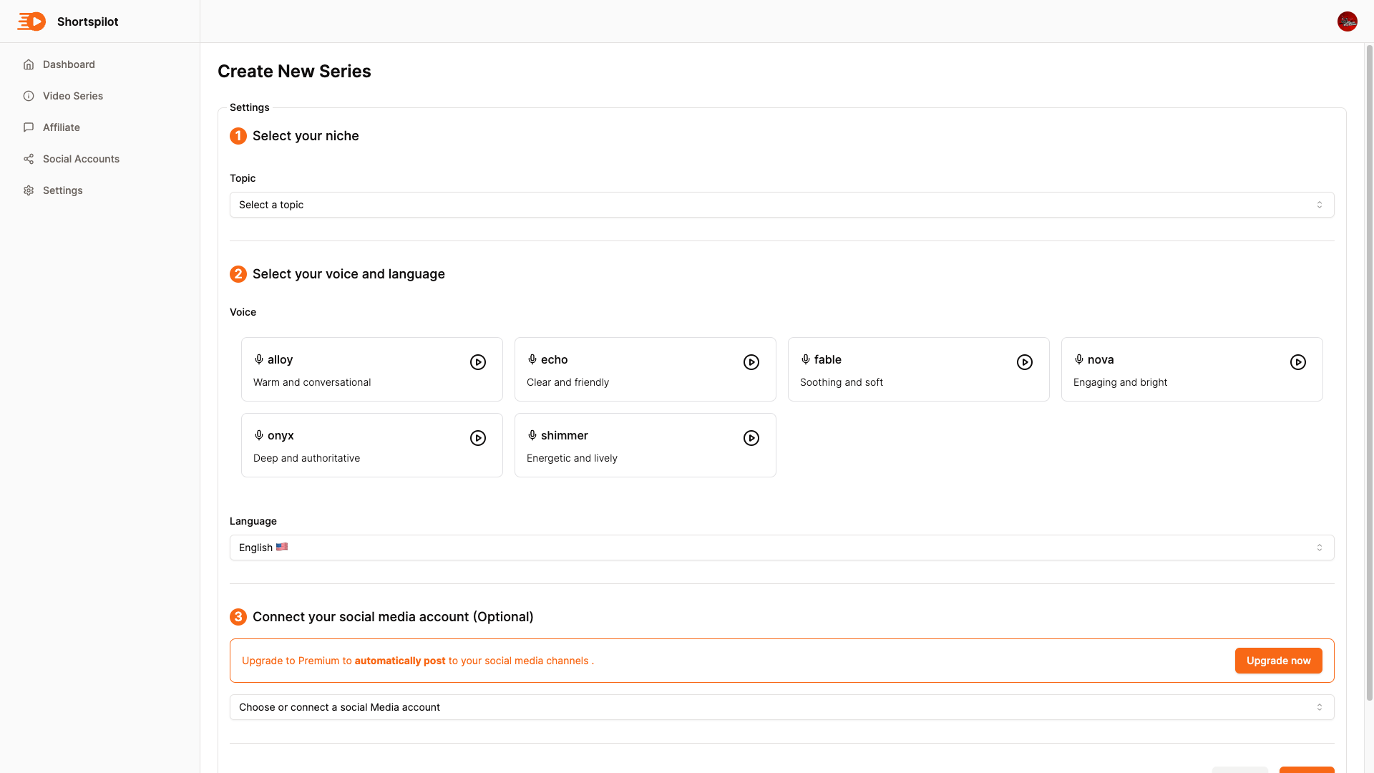The height and width of the screenshot is (773, 1374).
Task: Play the shimmer voice preview
Action: point(751,438)
